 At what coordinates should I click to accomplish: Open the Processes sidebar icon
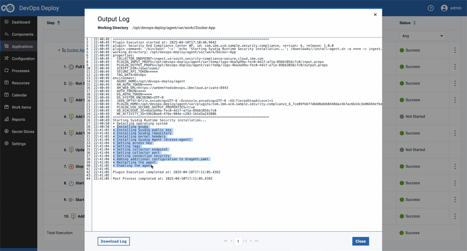[7, 71]
